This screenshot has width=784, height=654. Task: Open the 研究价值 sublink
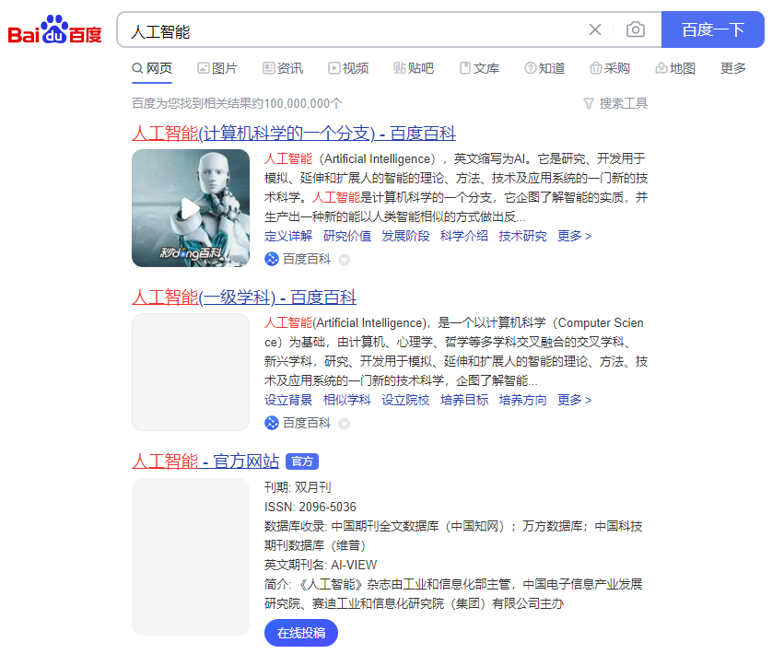coord(347,236)
